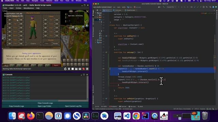Click the blue circle icon in IntelliJ toolbar
Screen dimensions: 218x122
coord(213,7)
